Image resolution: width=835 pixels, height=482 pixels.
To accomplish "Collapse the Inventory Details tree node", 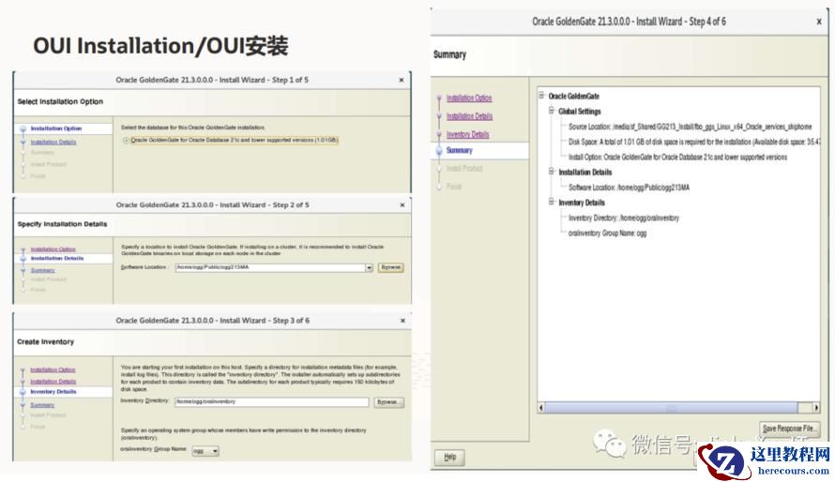I will [552, 202].
